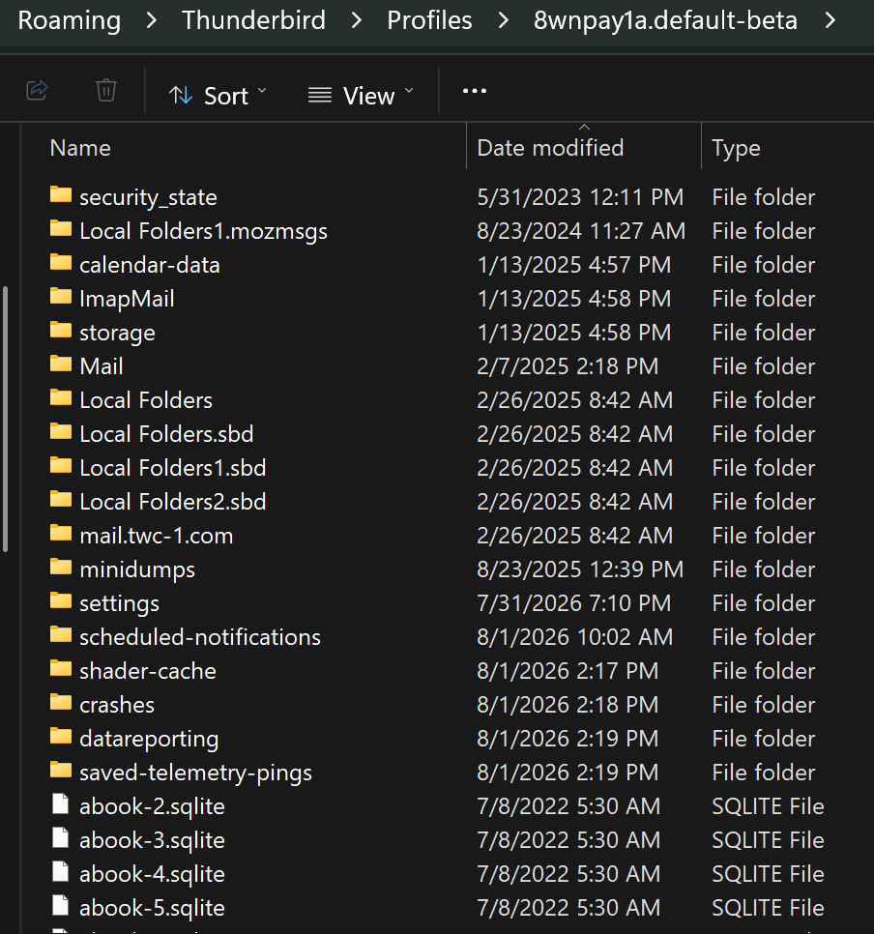Open the See more ellipsis menu
Viewport: 874px width, 934px height.
coord(475,91)
